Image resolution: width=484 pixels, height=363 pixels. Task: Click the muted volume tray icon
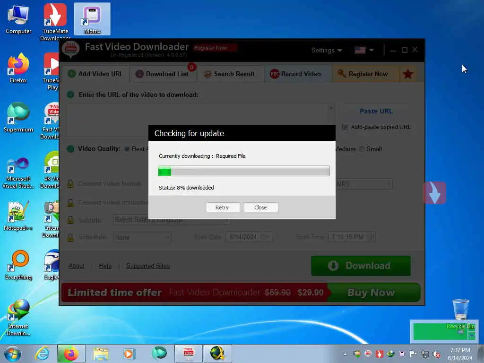point(436,354)
